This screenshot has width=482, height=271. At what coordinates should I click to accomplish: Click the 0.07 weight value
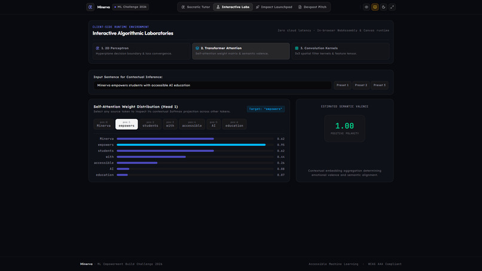280,175
